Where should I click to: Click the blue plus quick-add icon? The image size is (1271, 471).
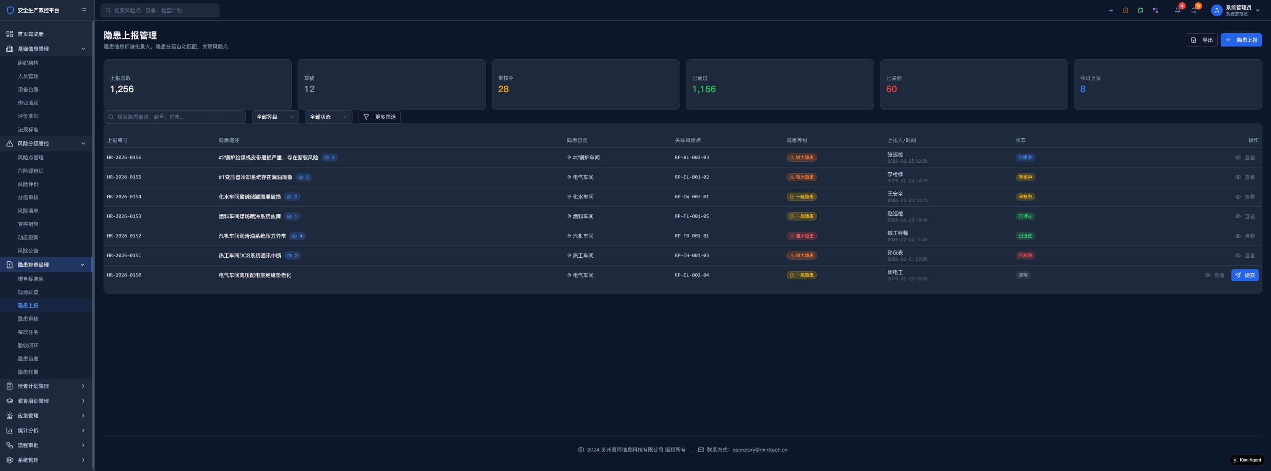pyautogui.click(x=1111, y=10)
